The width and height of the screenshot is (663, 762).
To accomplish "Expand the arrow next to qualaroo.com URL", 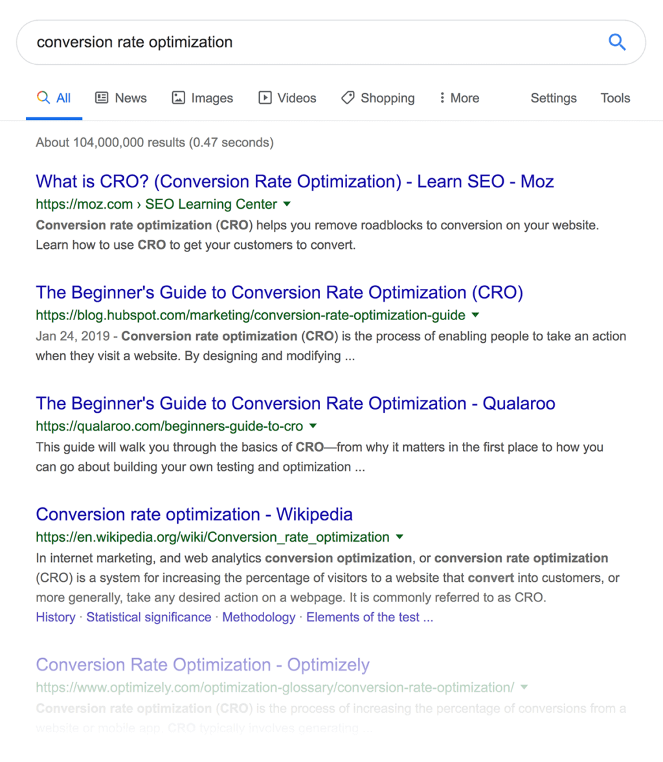I will 313,426.
